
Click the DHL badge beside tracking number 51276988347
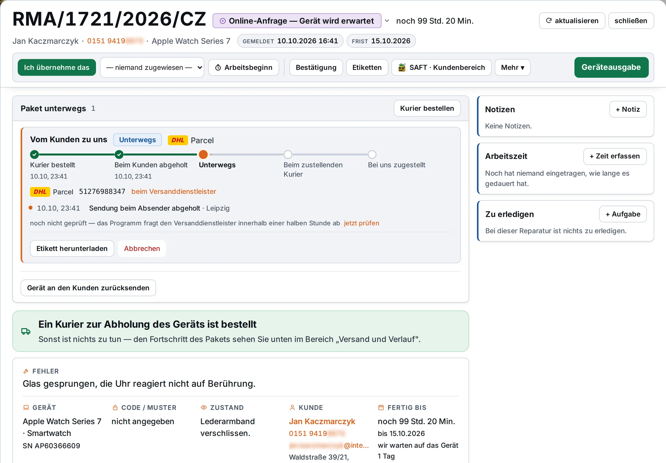[40, 192]
